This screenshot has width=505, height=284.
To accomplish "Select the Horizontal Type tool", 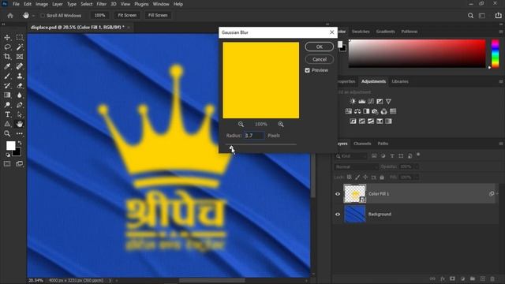I will (x=7, y=114).
